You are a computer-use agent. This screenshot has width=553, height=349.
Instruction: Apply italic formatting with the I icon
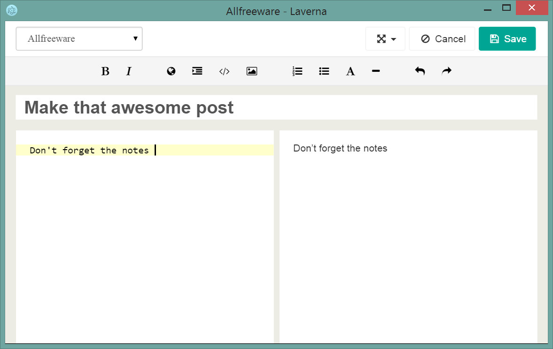pos(129,71)
